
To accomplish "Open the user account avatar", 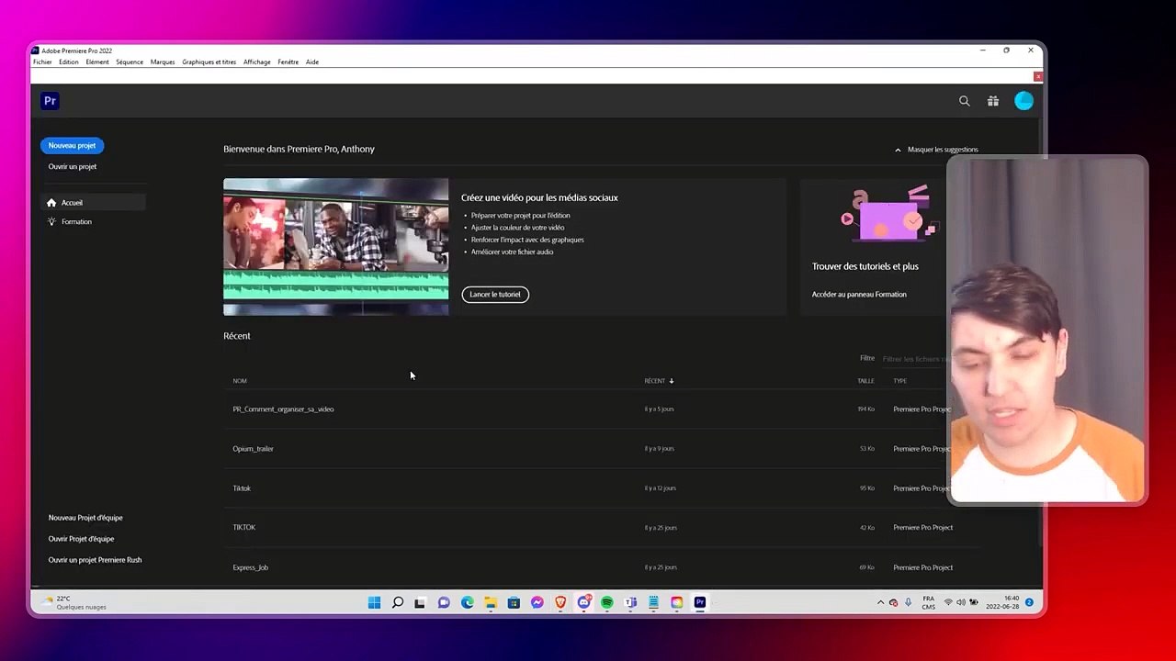I will click(1023, 101).
